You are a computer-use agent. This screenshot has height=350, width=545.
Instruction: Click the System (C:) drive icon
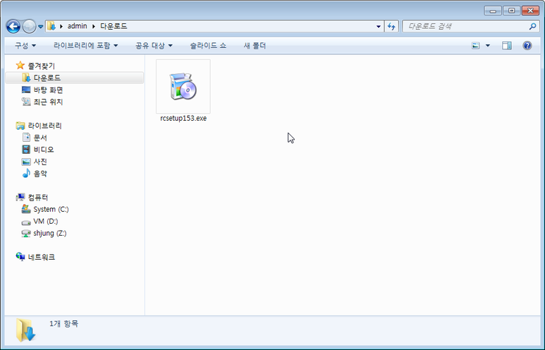tap(26, 209)
